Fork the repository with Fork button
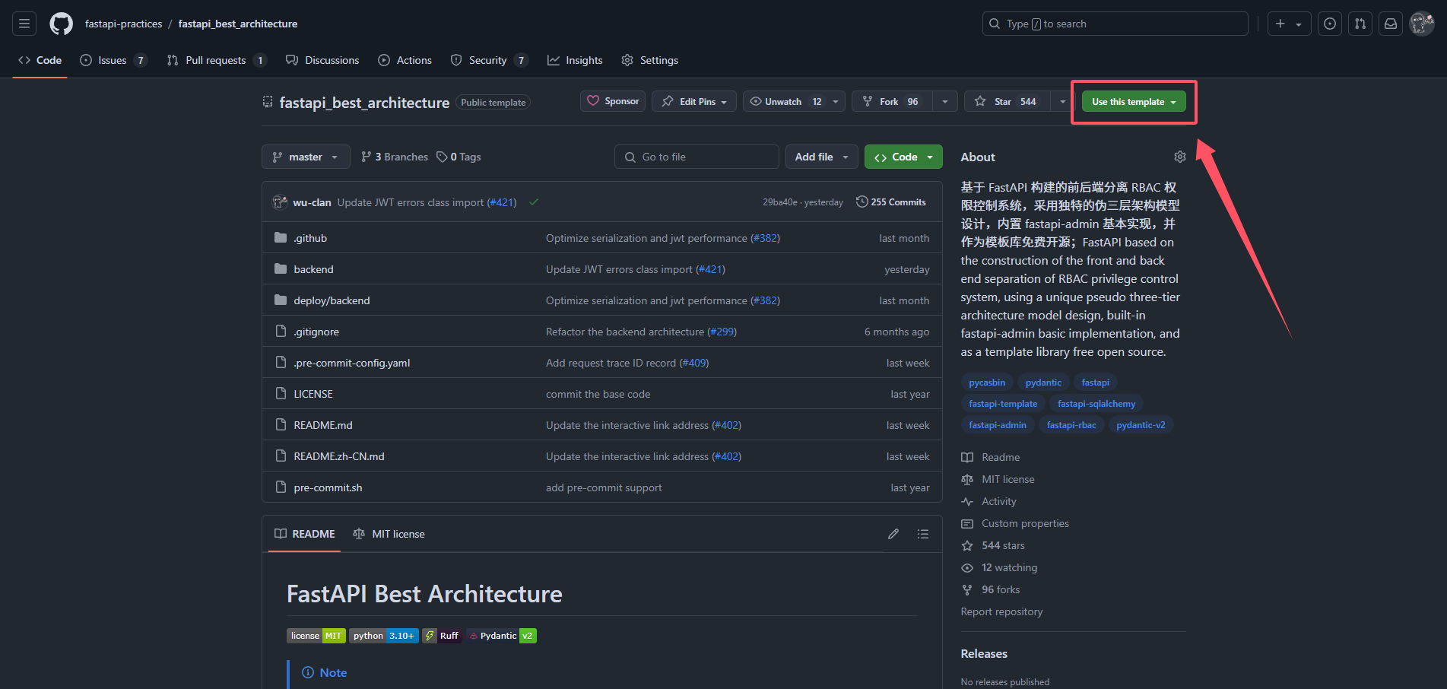The height and width of the screenshot is (689, 1447). click(891, 101)
